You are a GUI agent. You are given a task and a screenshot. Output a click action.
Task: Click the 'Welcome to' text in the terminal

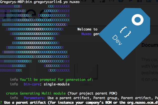coord(87,29)
